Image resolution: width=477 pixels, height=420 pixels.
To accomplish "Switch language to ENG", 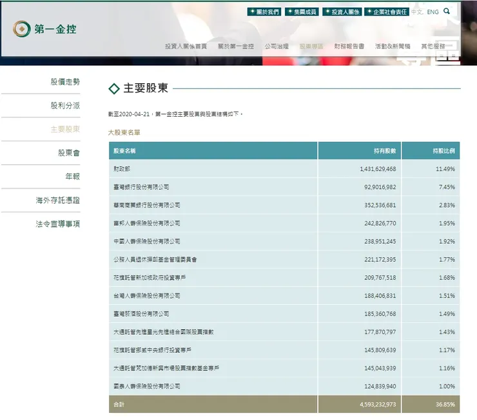I will click(433, 12).
